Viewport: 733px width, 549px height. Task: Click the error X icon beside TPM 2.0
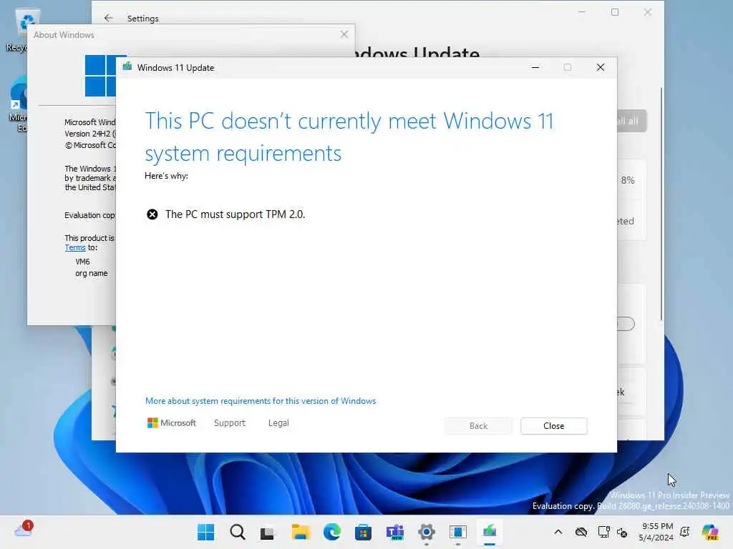point(152,214)
